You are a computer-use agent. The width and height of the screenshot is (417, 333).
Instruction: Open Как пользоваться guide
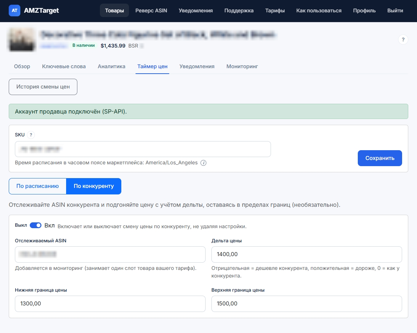[x=319, y=11]
